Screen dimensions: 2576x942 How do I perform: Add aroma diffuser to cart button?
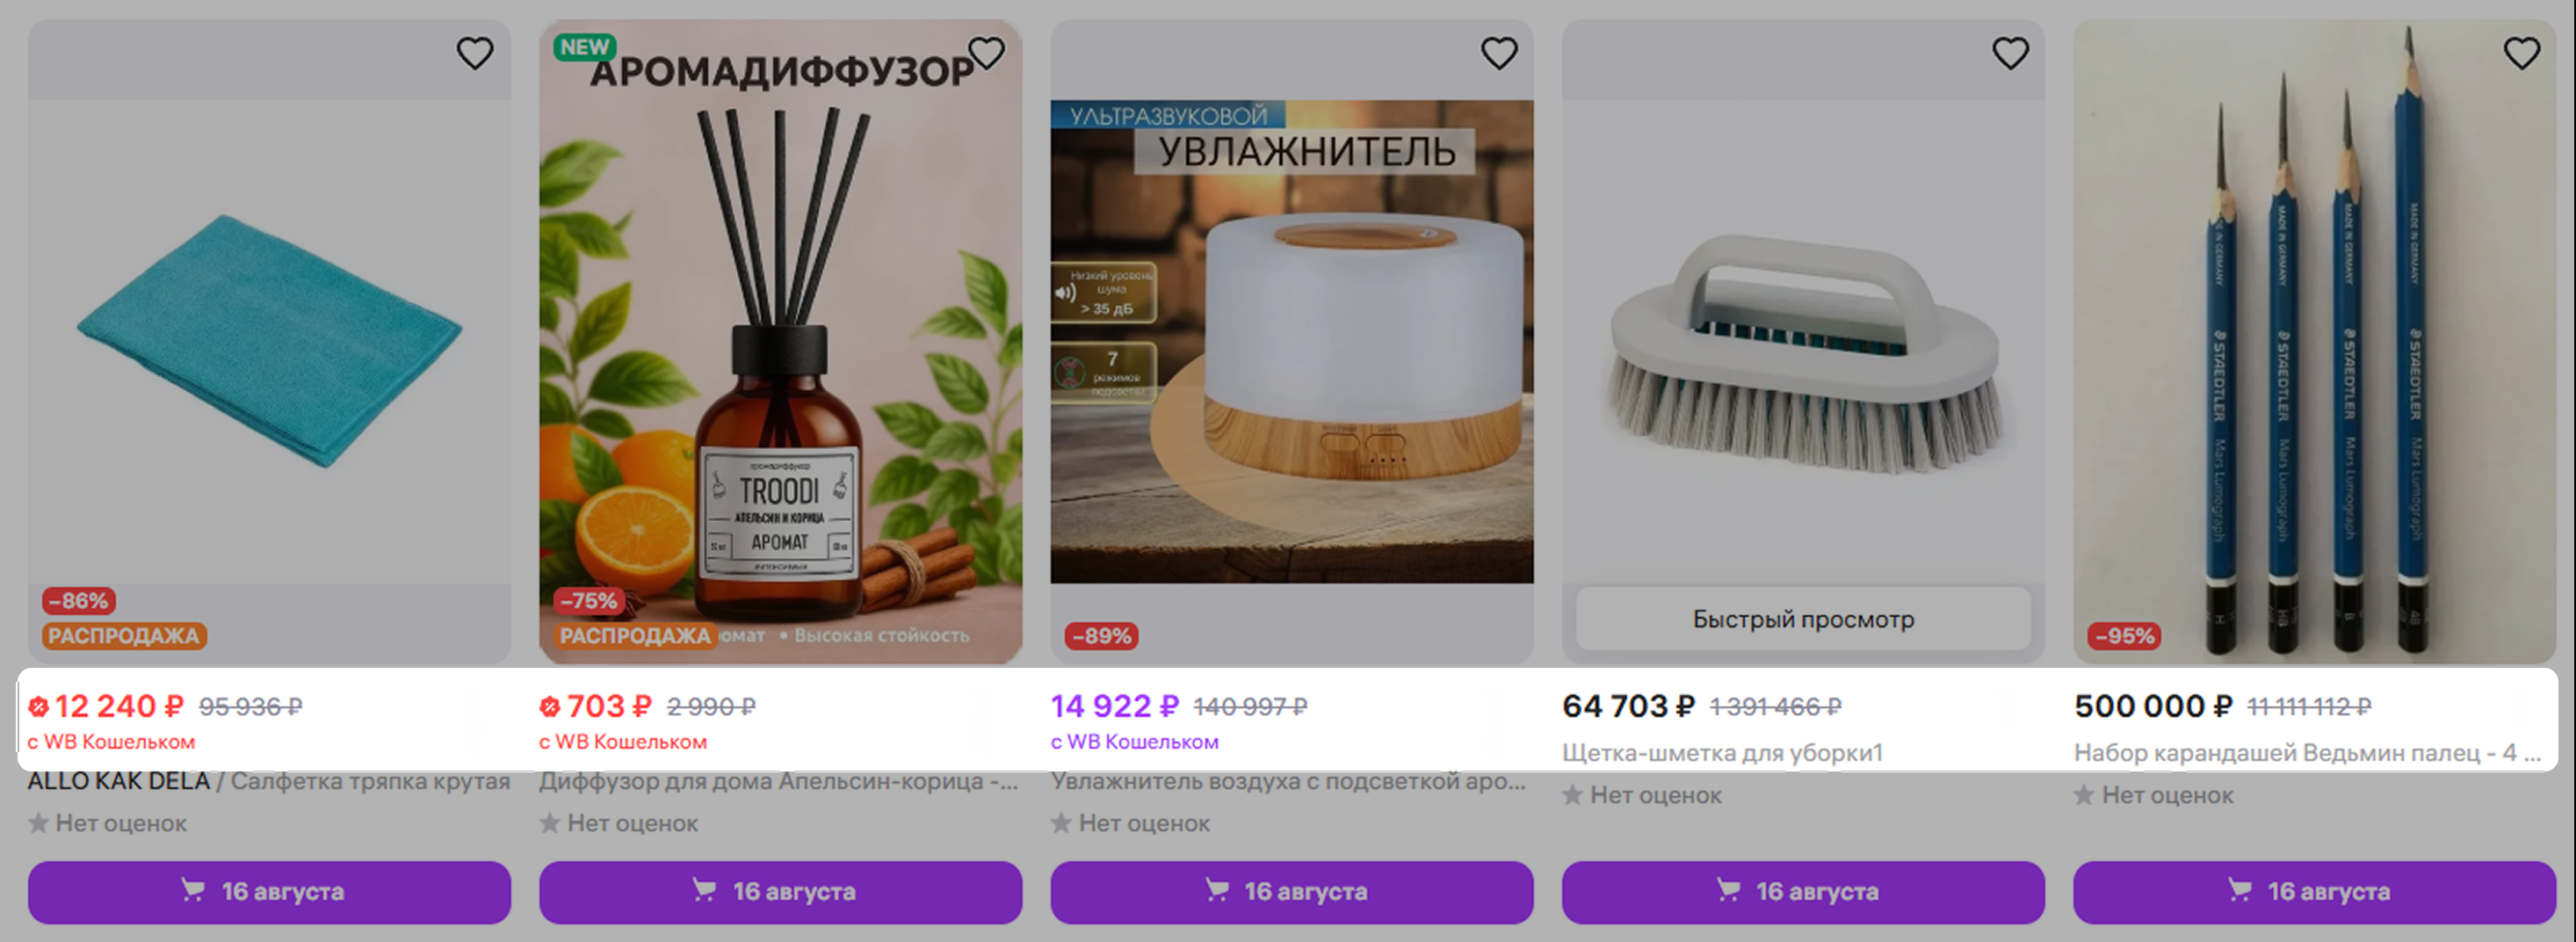click(x=780, y=891)
